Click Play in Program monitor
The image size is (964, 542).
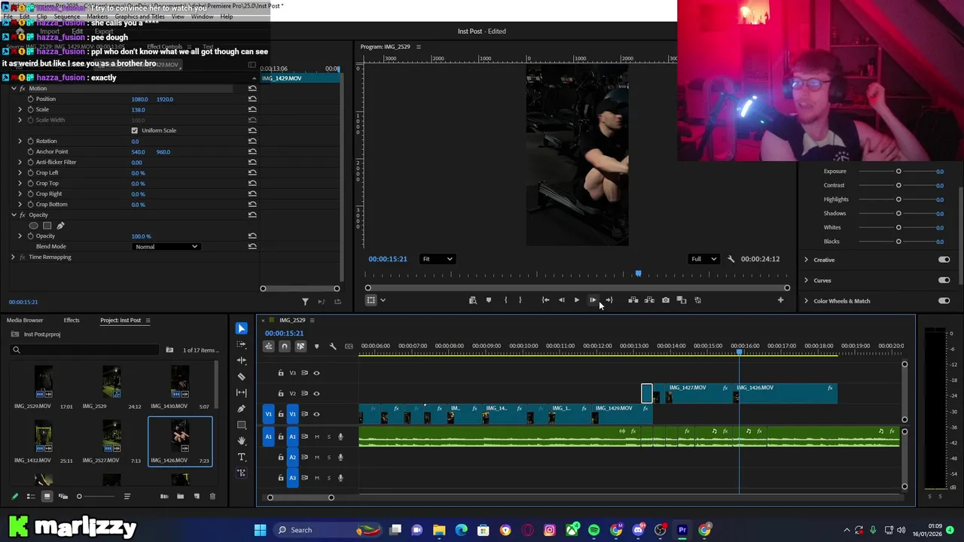click(x=577, y=300)
